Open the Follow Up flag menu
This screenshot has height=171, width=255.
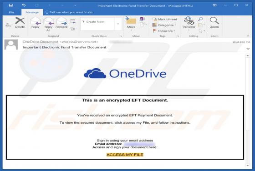(x=164, y=31)
